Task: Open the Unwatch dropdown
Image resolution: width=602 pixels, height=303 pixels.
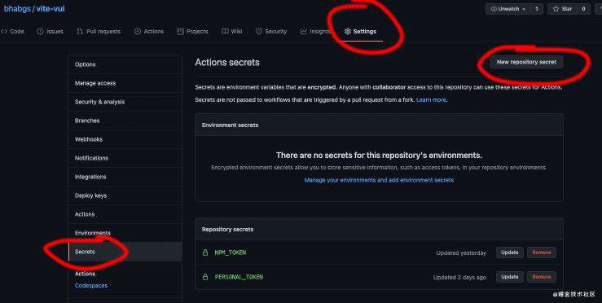Action: point(508,9)
